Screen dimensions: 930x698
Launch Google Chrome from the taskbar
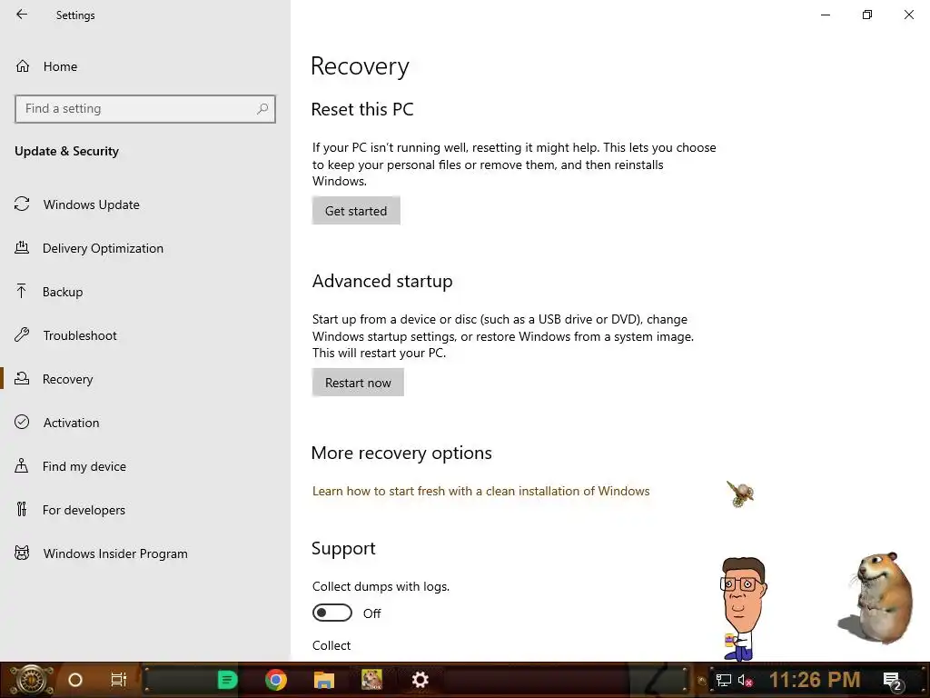(276, 680)
